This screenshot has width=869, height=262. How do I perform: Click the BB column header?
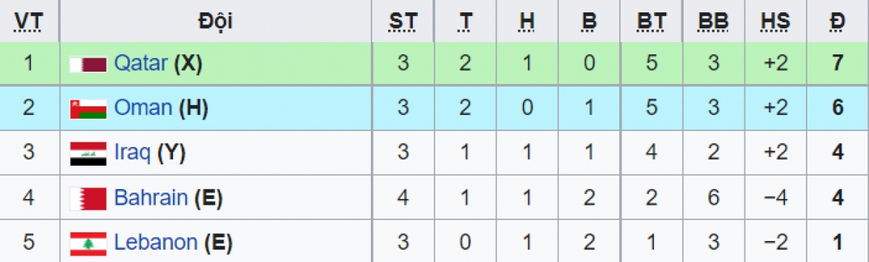coord(713,21)
